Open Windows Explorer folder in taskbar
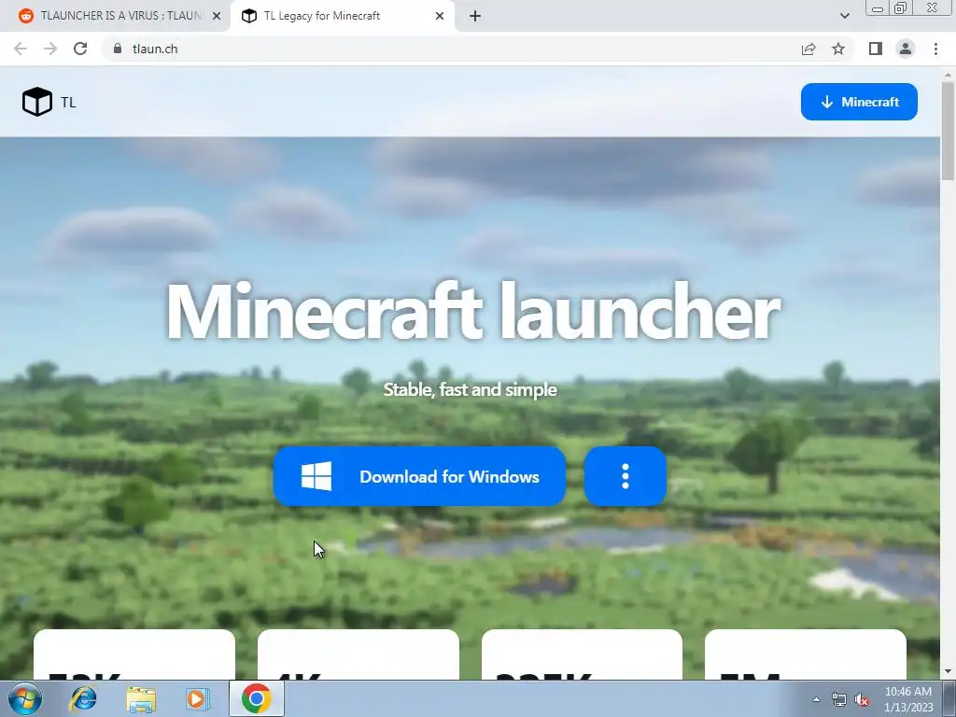 [141, 699]
